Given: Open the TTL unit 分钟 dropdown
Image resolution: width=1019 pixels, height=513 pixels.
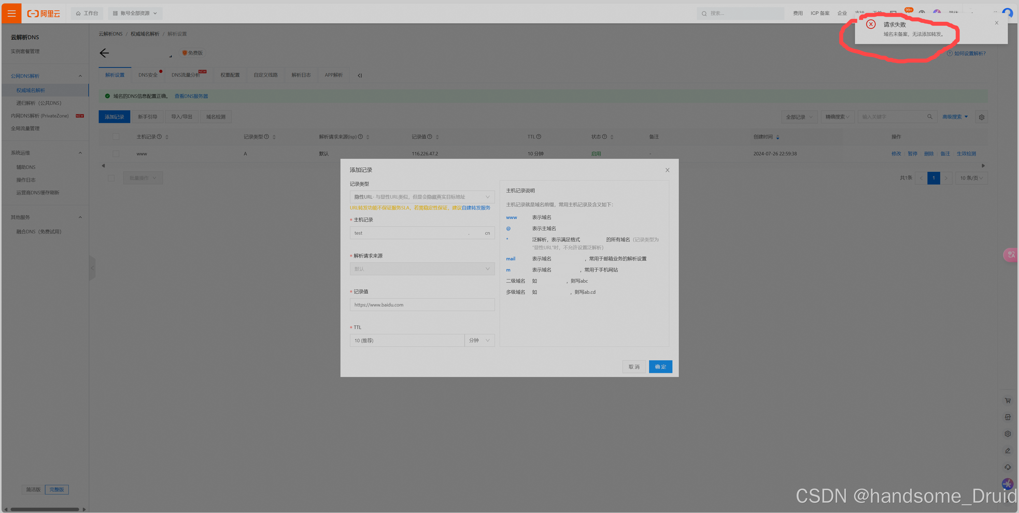Looking at the screenshot, I should click(479, 340).
